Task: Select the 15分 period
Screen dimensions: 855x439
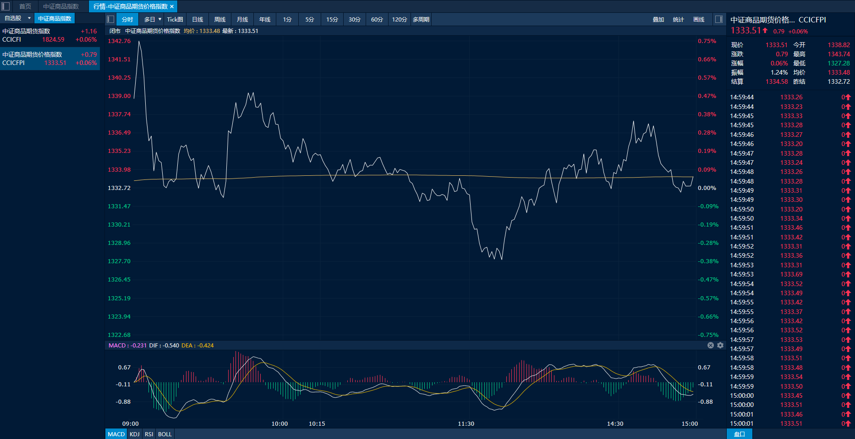Action: 332,19
